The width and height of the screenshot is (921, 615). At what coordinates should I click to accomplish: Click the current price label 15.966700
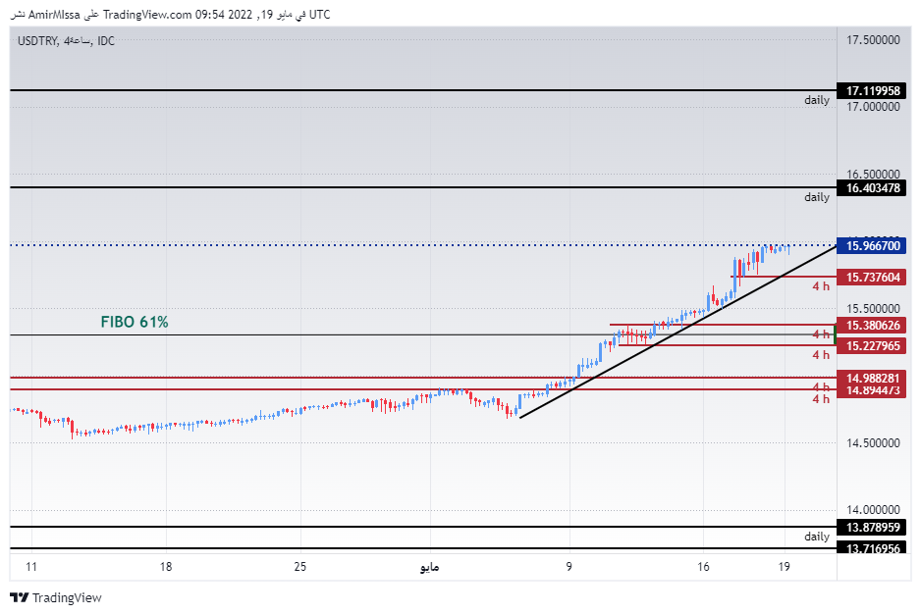(873, 247)
